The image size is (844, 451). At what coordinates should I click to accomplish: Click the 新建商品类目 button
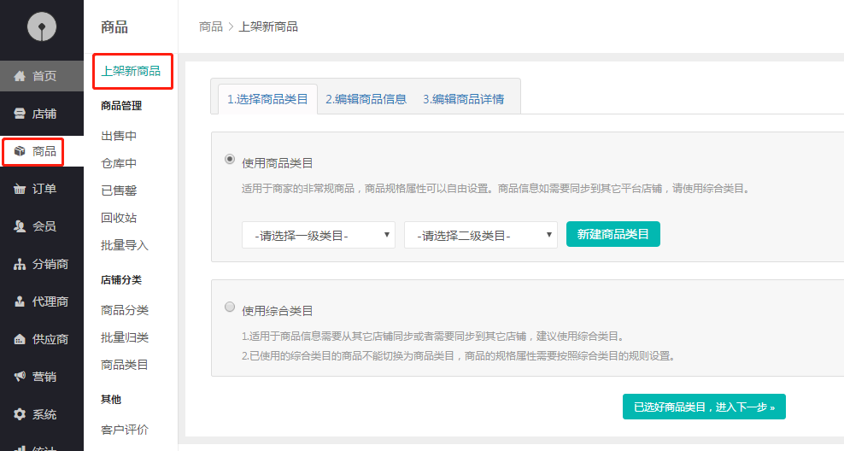tap(612, 234)
